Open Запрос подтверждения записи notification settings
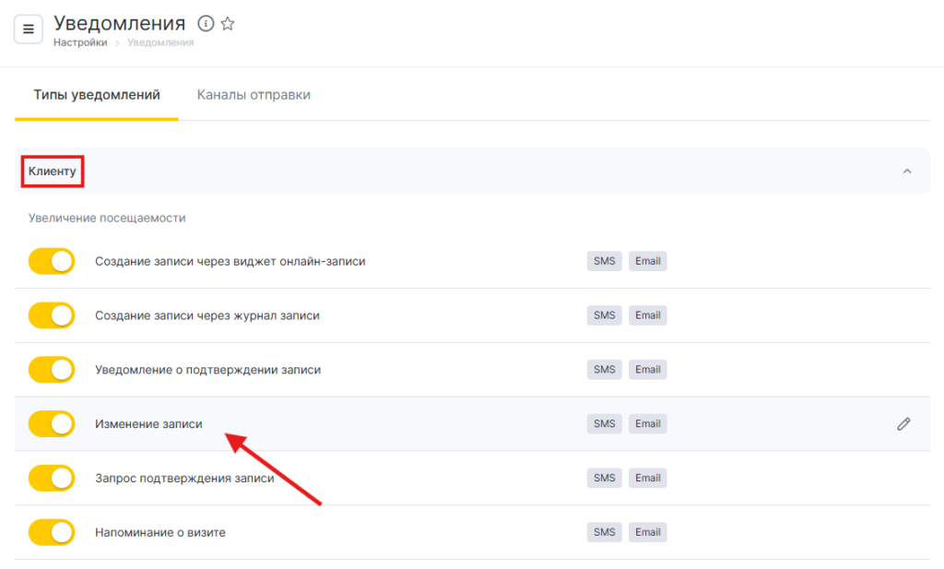The width and height of the screenshot is (944, 569). (x=184, y=478)
